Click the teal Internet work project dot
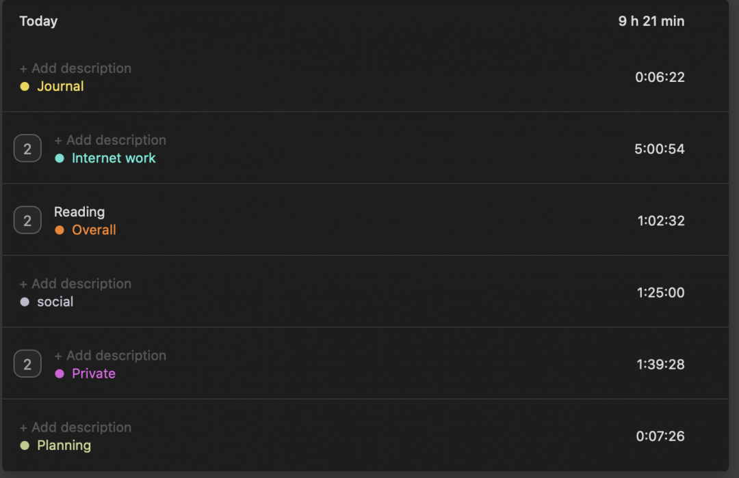 click(60, 158)
